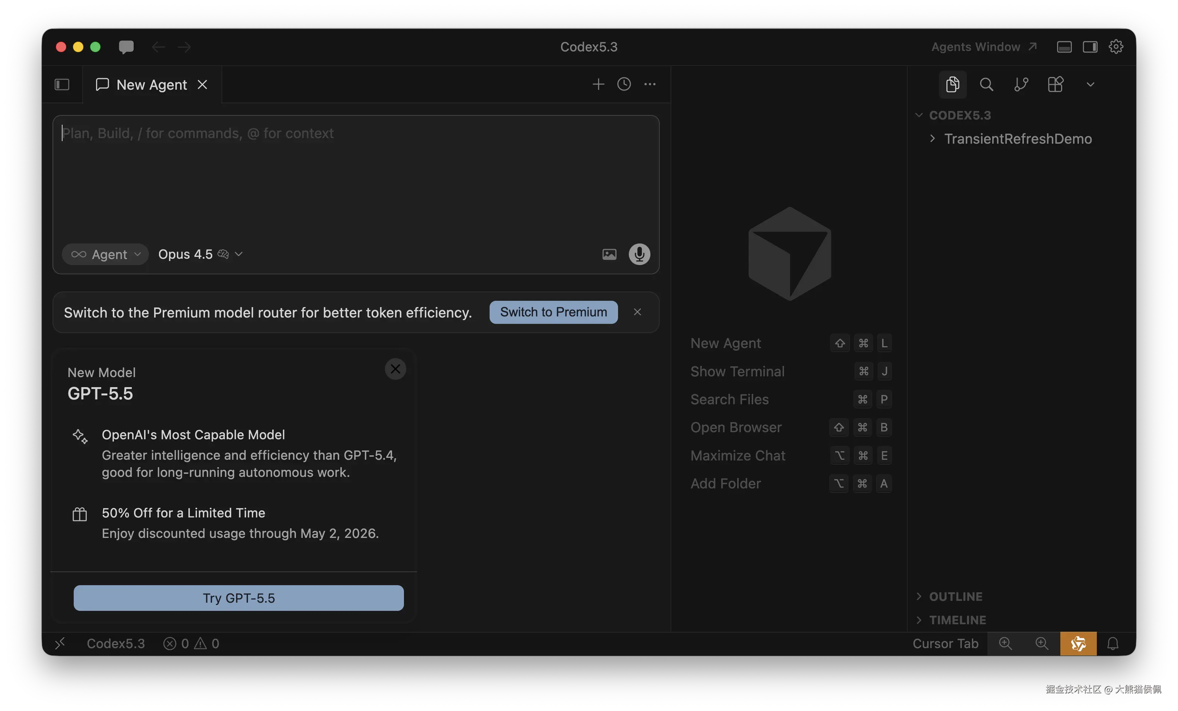This screenshot has height=711, width=1178.
Task: Open chat history clock icon
Action: 624,84
